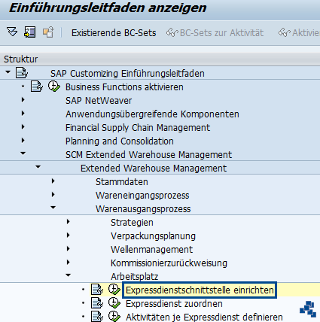Select the Financial Supply Chain Management entry
The width and height of the screenshot is (320, 322).
pyautogui.click(x=138, y=128)
